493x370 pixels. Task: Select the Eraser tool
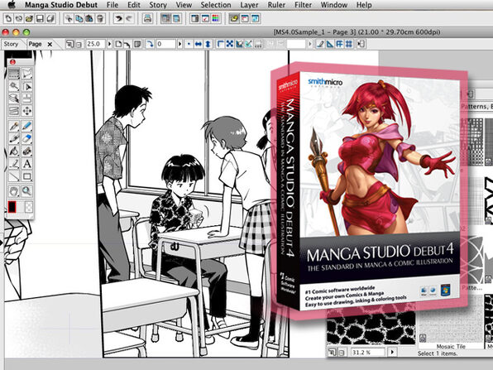coord(27,138)
